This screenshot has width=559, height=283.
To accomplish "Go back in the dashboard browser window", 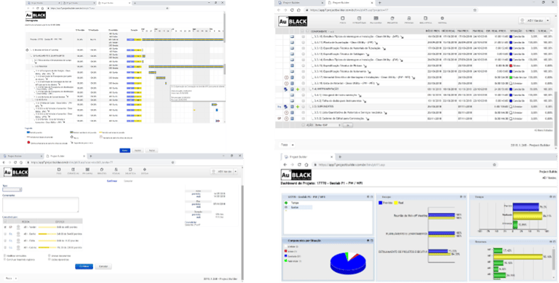I will (285, 165).
